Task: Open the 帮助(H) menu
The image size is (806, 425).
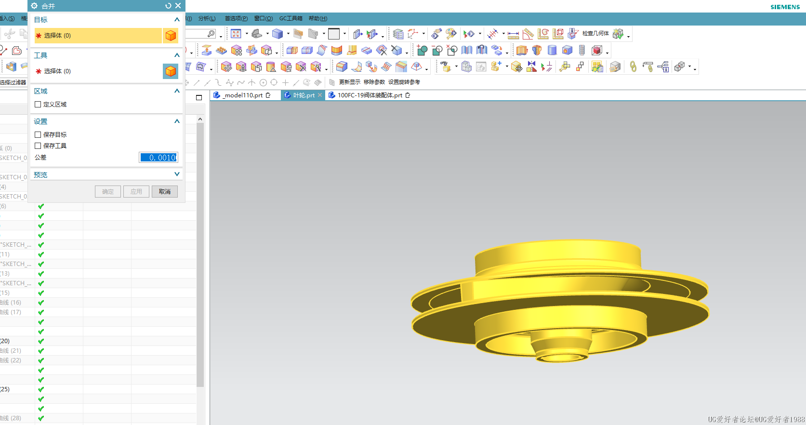Action: 318,18
